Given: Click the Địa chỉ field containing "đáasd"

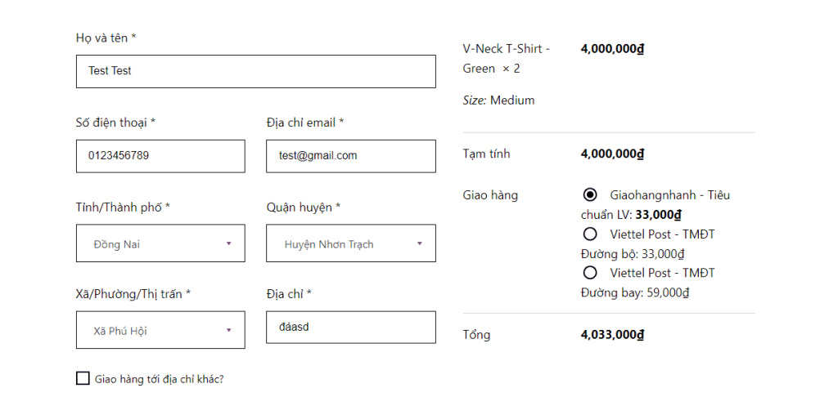Looking at the screenshot, I should pyautogui.click(x=350, y=328).
